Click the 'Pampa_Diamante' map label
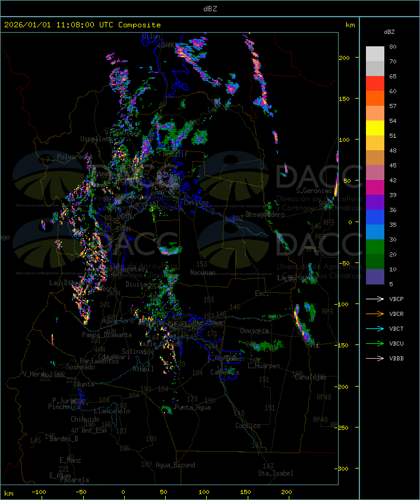Viewport: 420px width, 500px height. (x=107, y=335)
